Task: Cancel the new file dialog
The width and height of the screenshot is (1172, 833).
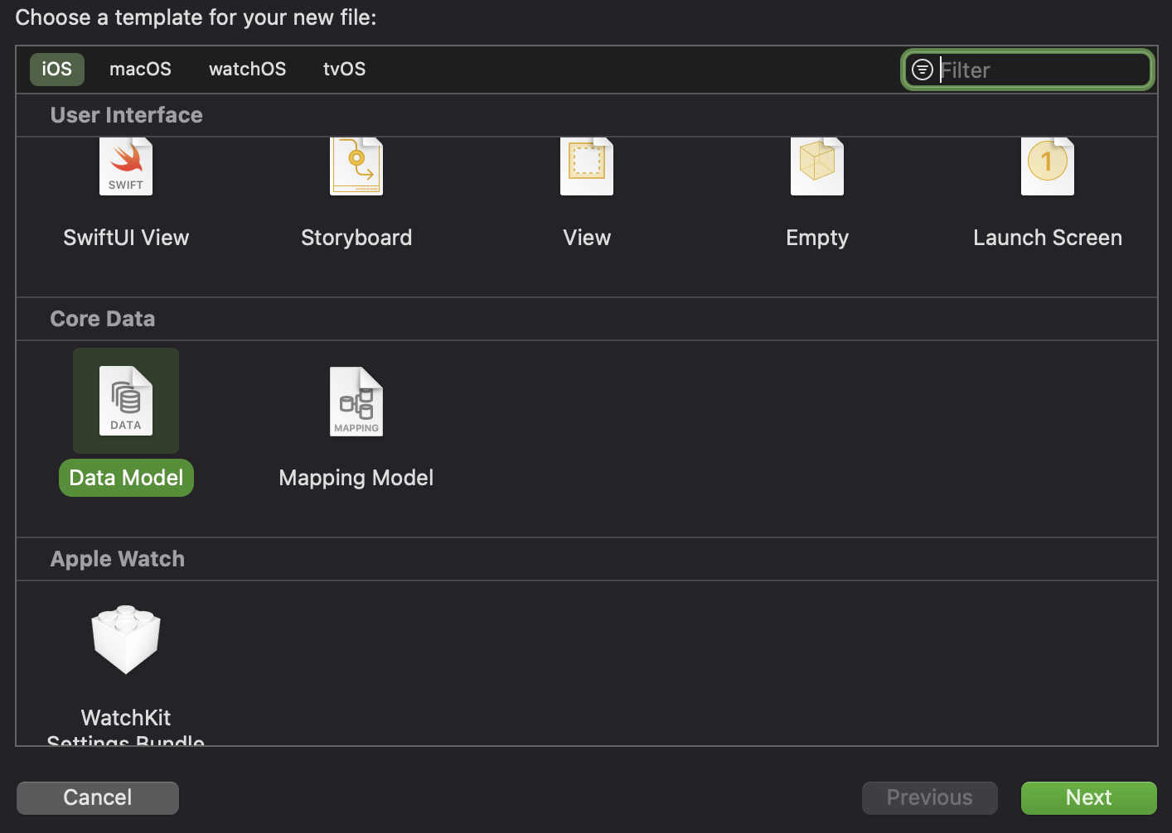Action: pos(98,797)
